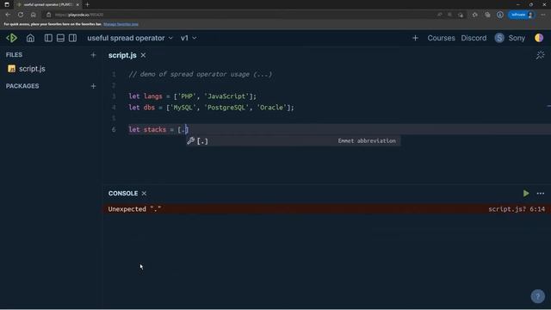The width and height of the screenshot is (551, 310).
Task: Close the 'useful spread operator' browser tab
Action: click(77, 4)
